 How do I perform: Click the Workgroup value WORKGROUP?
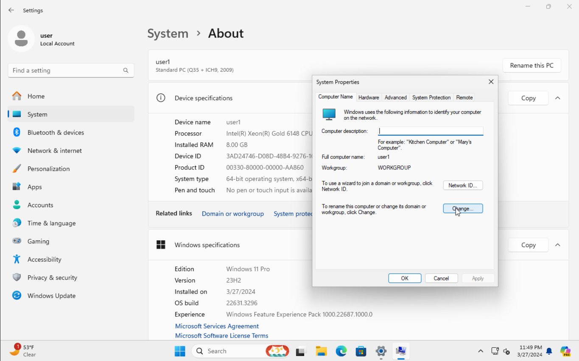coord(394,168)
